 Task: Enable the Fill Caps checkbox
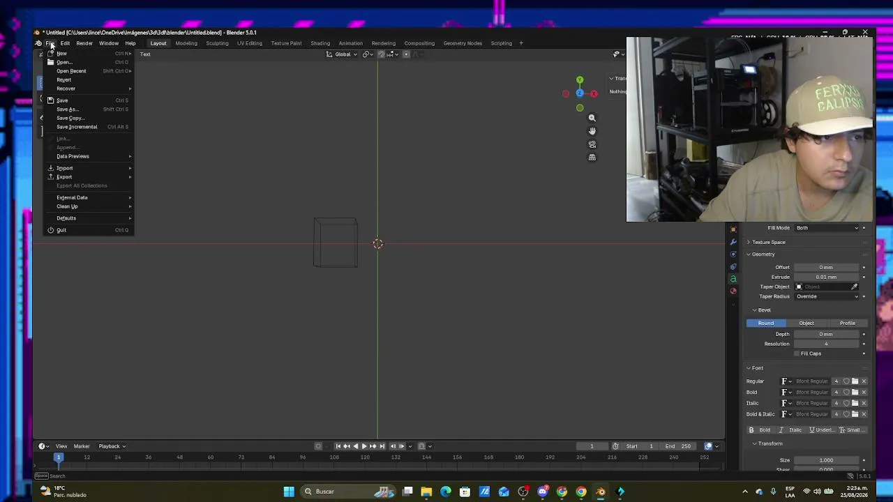pyautogui.click(x=797, y=353)
